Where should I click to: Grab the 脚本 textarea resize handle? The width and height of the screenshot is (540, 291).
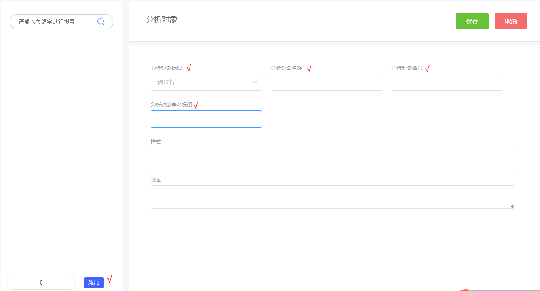(x=512, y=206)
